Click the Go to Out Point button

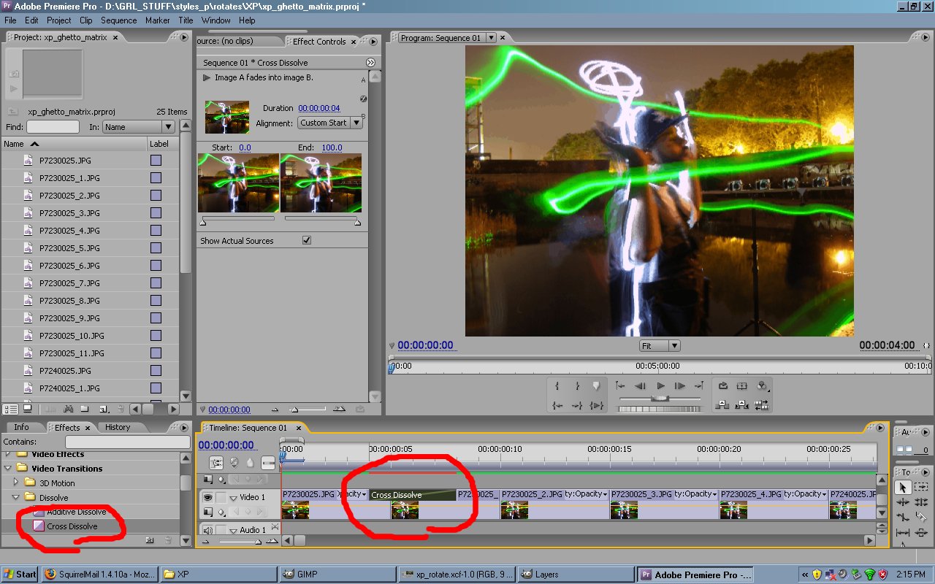[577, 405]
